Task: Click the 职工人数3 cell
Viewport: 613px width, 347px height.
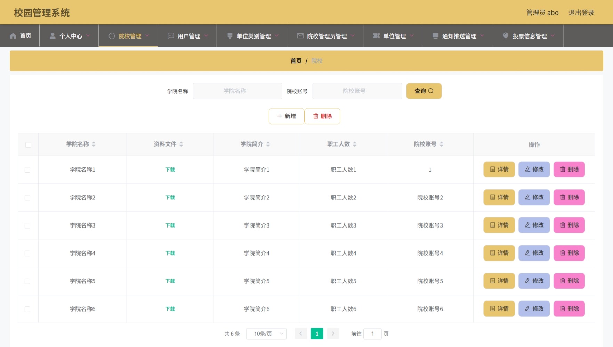Action: point(343,225)
